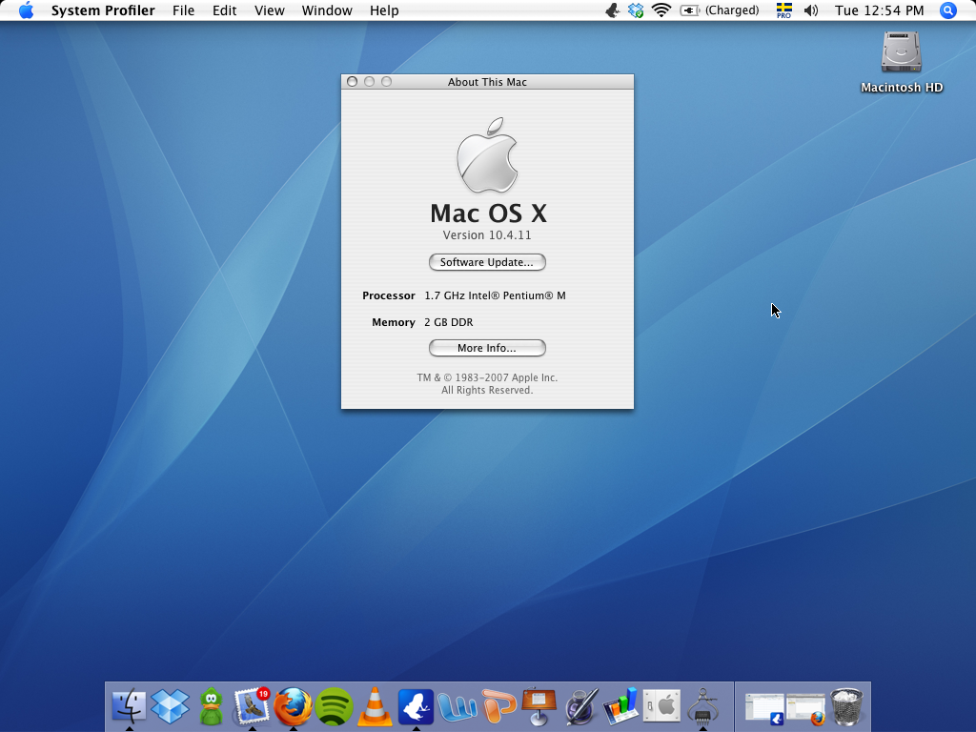This screenshot has height=732, width=976.
Task: Click the menu bar clock Tue 12:54 PM
Action: click(x=880, y=10)
